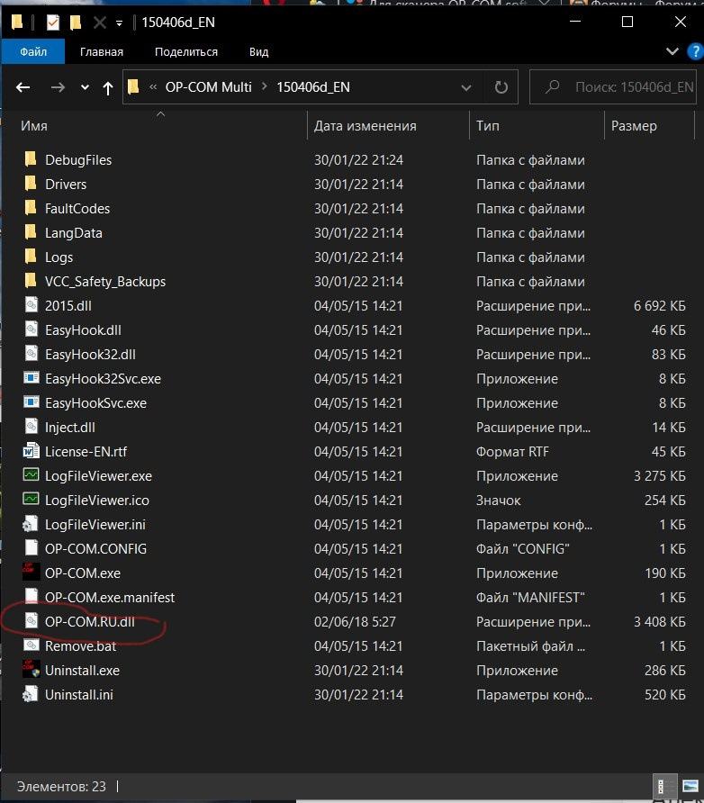Click the LogFileViewer.exe file icon

32,475
